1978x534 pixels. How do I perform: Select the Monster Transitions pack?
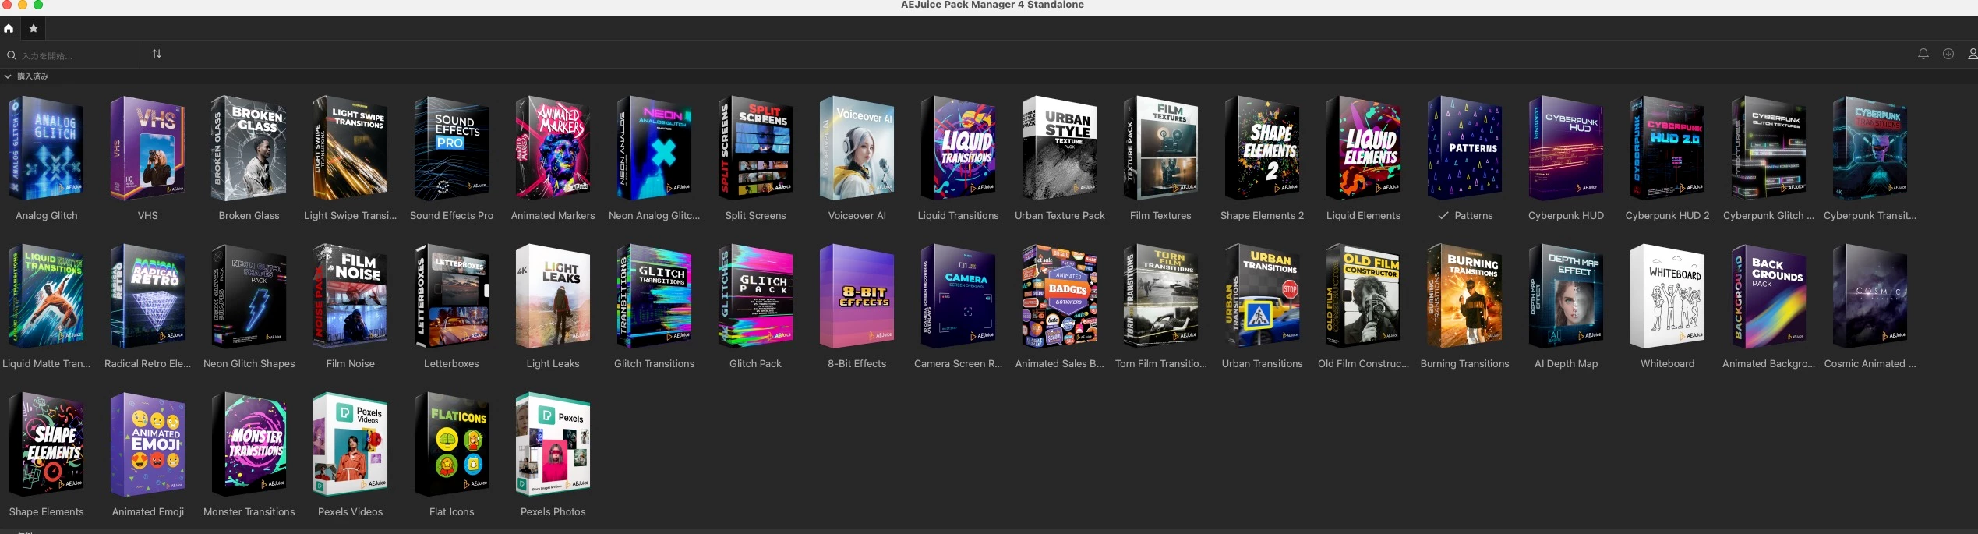(x=249, y=444)
